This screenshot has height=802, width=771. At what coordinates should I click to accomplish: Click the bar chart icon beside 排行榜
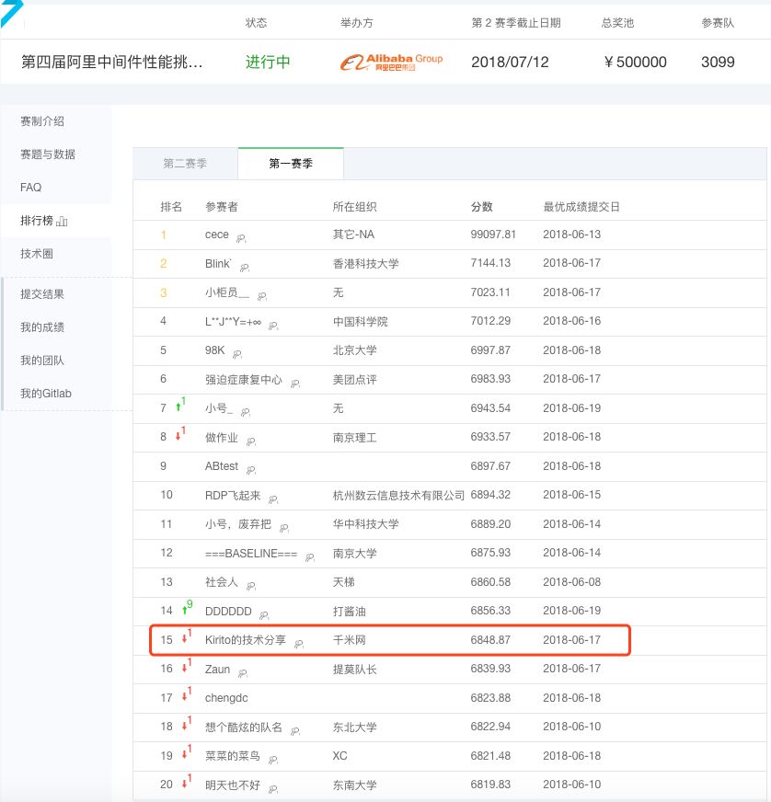(62, 221)
